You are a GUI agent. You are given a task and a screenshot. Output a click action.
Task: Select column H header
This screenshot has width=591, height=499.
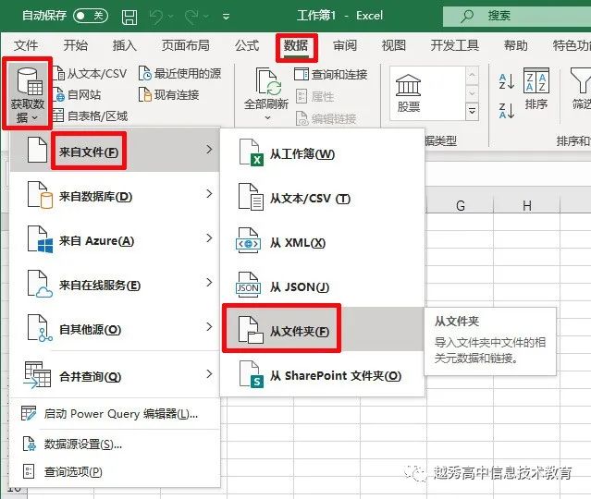(x=527, y=206)
